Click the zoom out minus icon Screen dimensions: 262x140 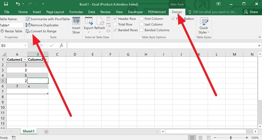click(215, 138)
